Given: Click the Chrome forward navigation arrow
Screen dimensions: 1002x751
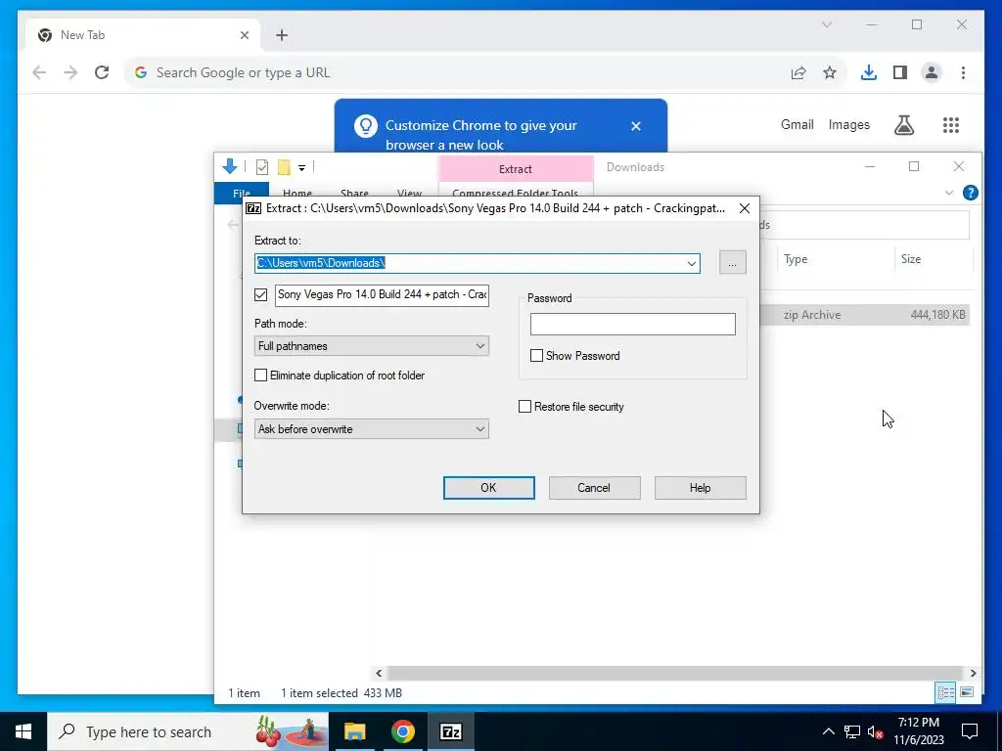Looking at the screenshot, I should 70,72.
